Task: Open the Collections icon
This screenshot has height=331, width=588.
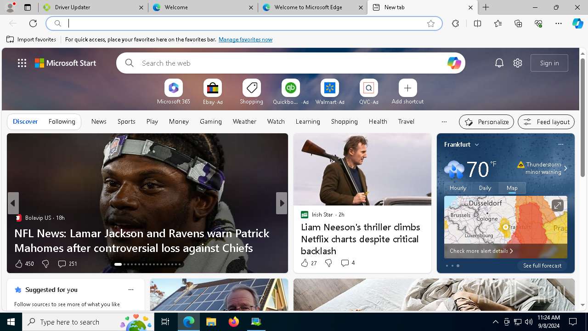Action: tap(518, 23)
